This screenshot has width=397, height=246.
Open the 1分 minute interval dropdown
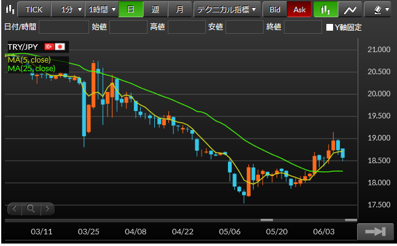68,10
